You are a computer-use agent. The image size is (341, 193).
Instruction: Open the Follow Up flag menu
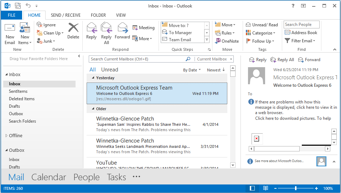click(260, 41)
